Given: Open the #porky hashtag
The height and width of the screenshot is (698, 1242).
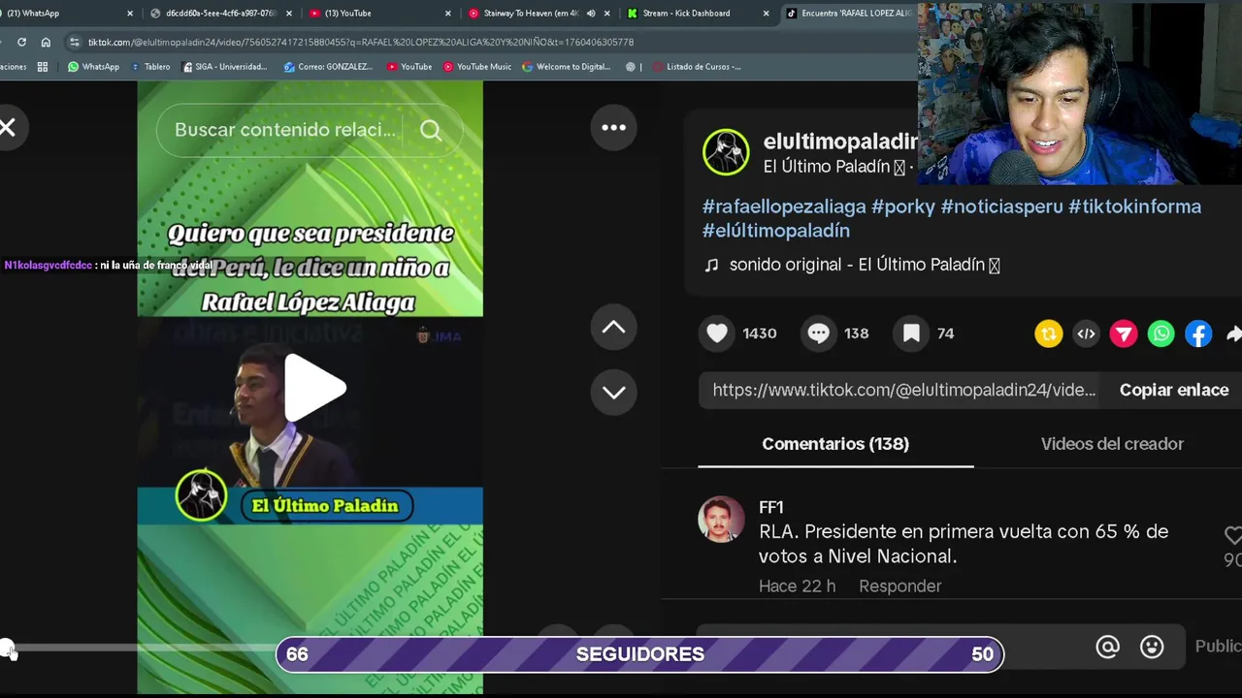Looking at the screenshot, I should 903,206.
